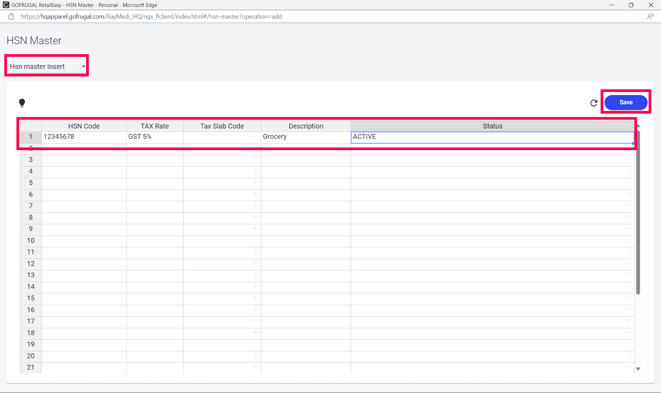Click the Grocery description cell
Viewport: 661px width, 393px height.
tap(306, 137)
